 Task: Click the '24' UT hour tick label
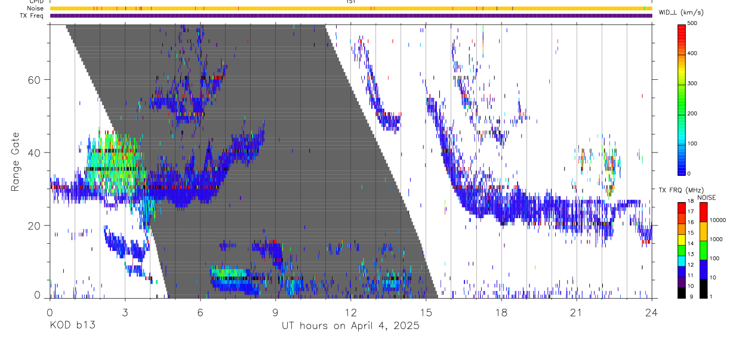pos(652,312)
